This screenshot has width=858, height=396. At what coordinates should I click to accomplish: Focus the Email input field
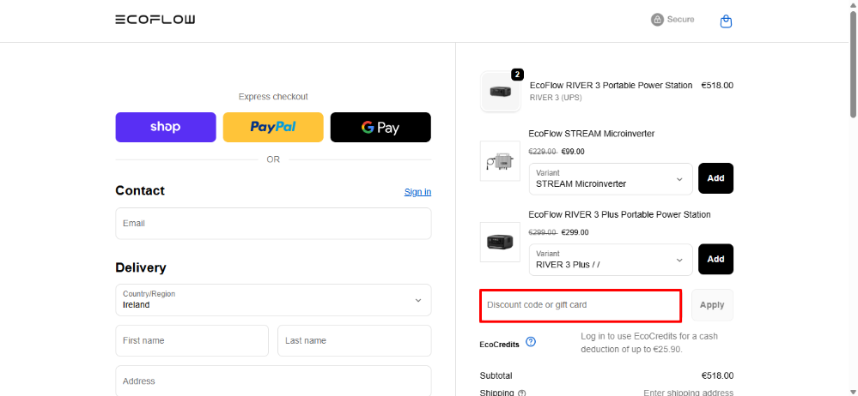tap(273, 224)
